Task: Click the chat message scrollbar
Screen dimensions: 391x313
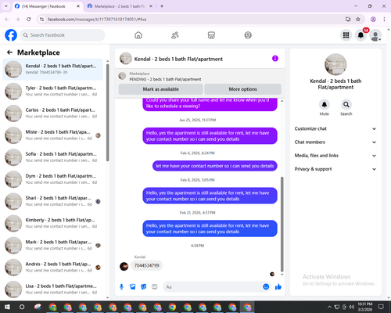Action: 282,225
